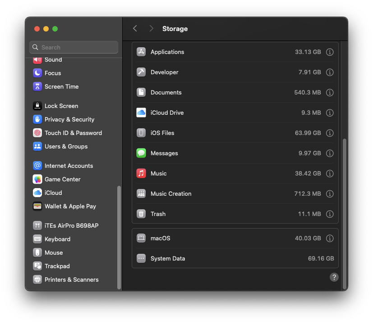373x324 pixels.
Task: Select Lock Screen in the sidebar
Action: tap(61, 106)
